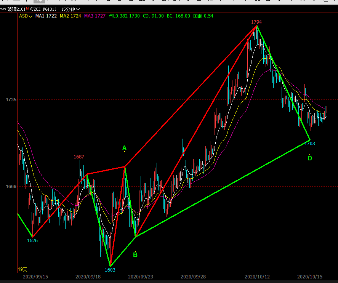Screen dimensions: 338x283
Task: Select the green point B marker
Action: (135, 254)
